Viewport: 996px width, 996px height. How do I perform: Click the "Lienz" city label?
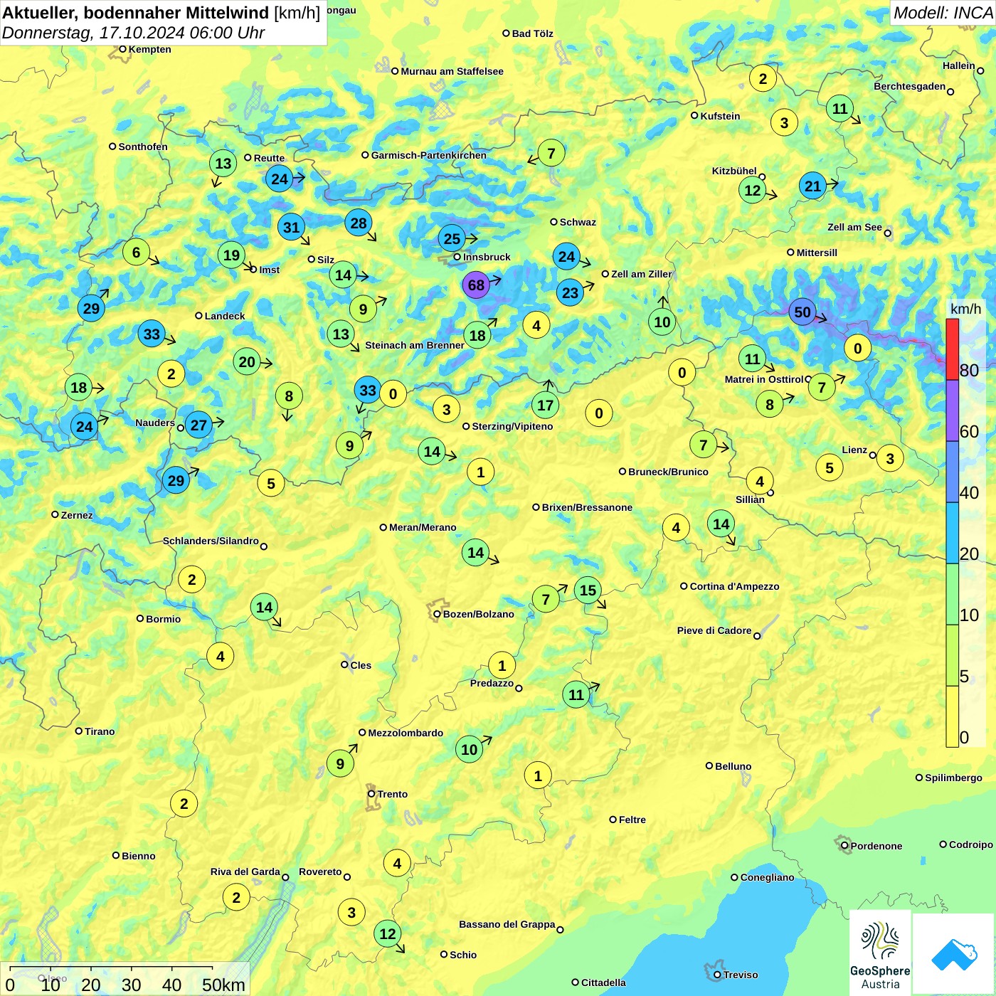click(x=854, y=450)
